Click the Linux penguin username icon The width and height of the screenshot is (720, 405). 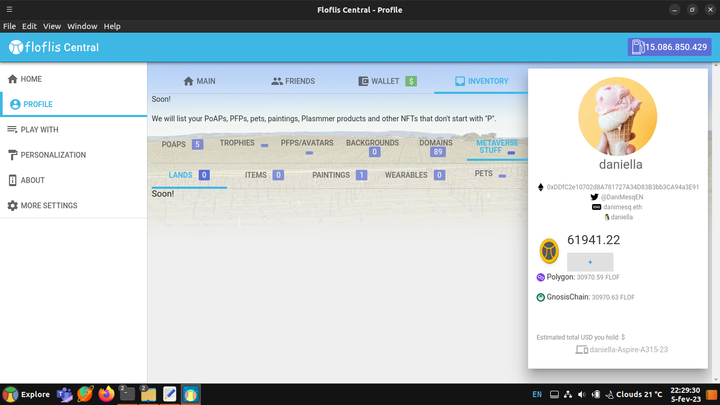pyautogui.click(x=607, y=217)
